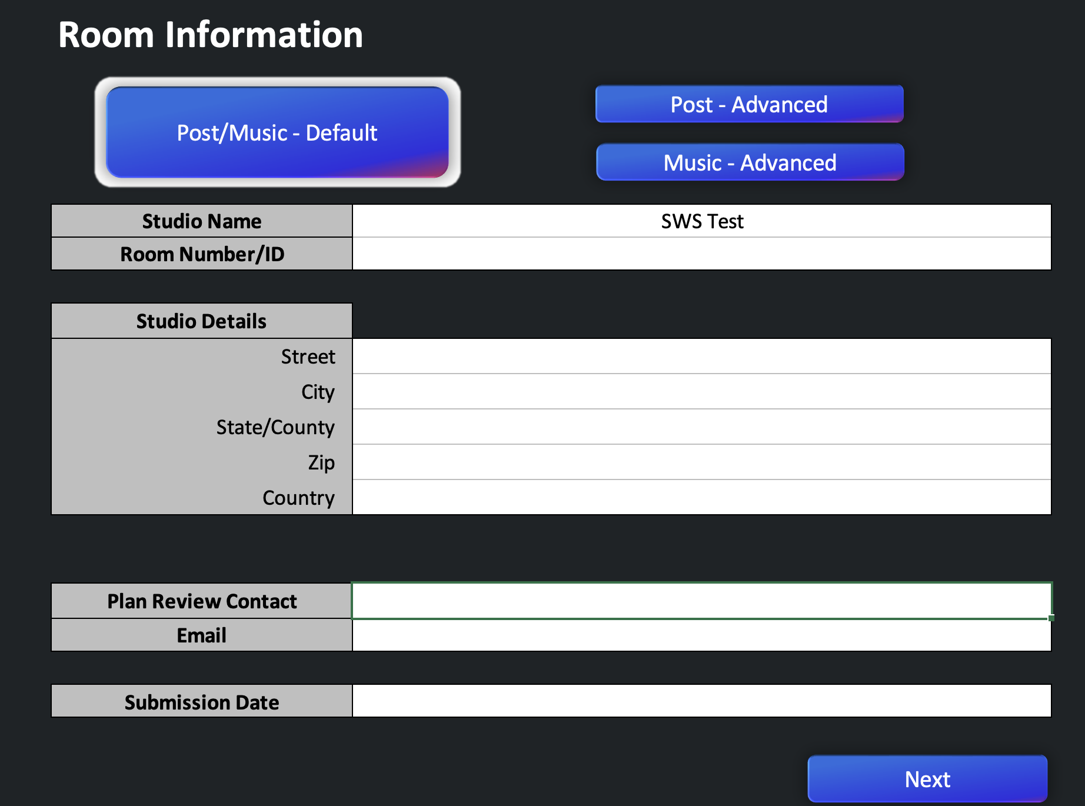Image resolution: width=1085 pixels, height=806 pixels.
Task: Click the Next button
Action: 927,778
